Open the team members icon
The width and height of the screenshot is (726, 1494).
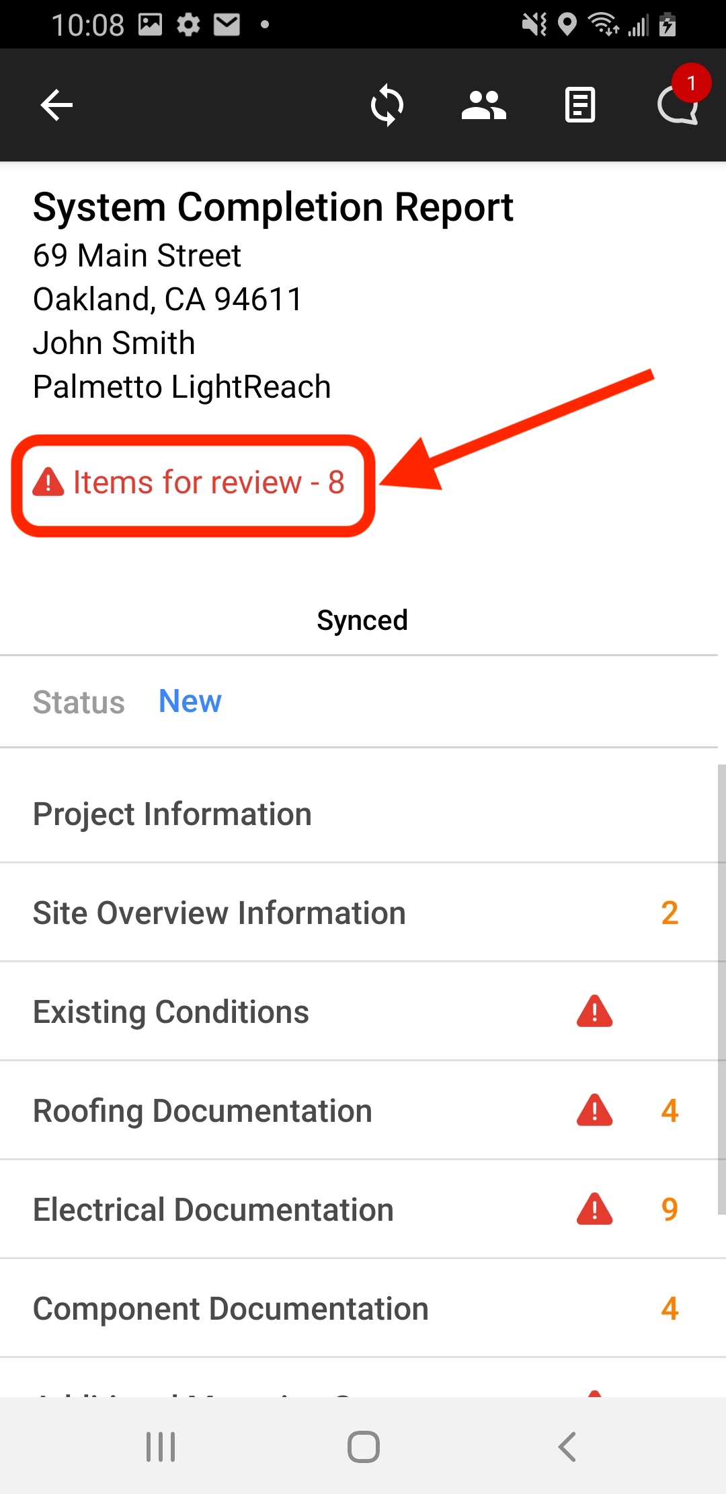pos(483,105)
